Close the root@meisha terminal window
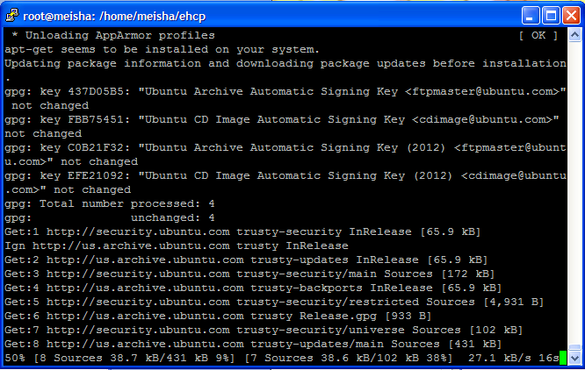 (x=572, y=16)
